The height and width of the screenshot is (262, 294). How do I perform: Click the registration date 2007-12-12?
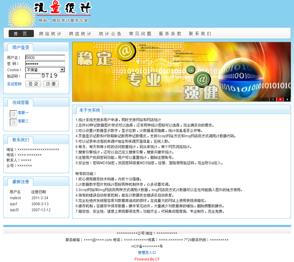(x=41, y=210)
